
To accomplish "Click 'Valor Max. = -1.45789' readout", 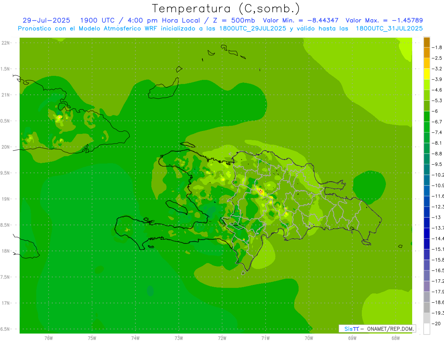I will pyautogui.click(x=384, y=20).
